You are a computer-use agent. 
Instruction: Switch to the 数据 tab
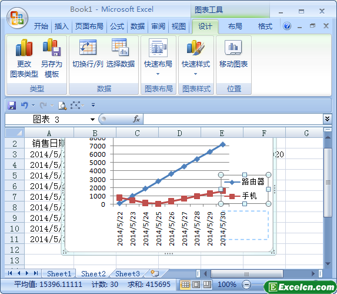click(138, 27)
